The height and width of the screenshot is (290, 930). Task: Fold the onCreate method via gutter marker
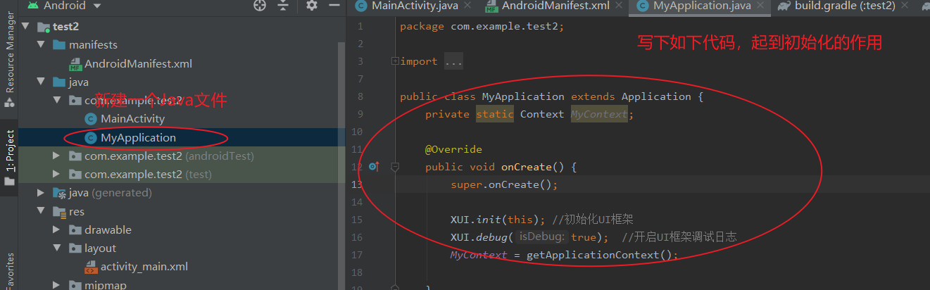coord(395,167)
